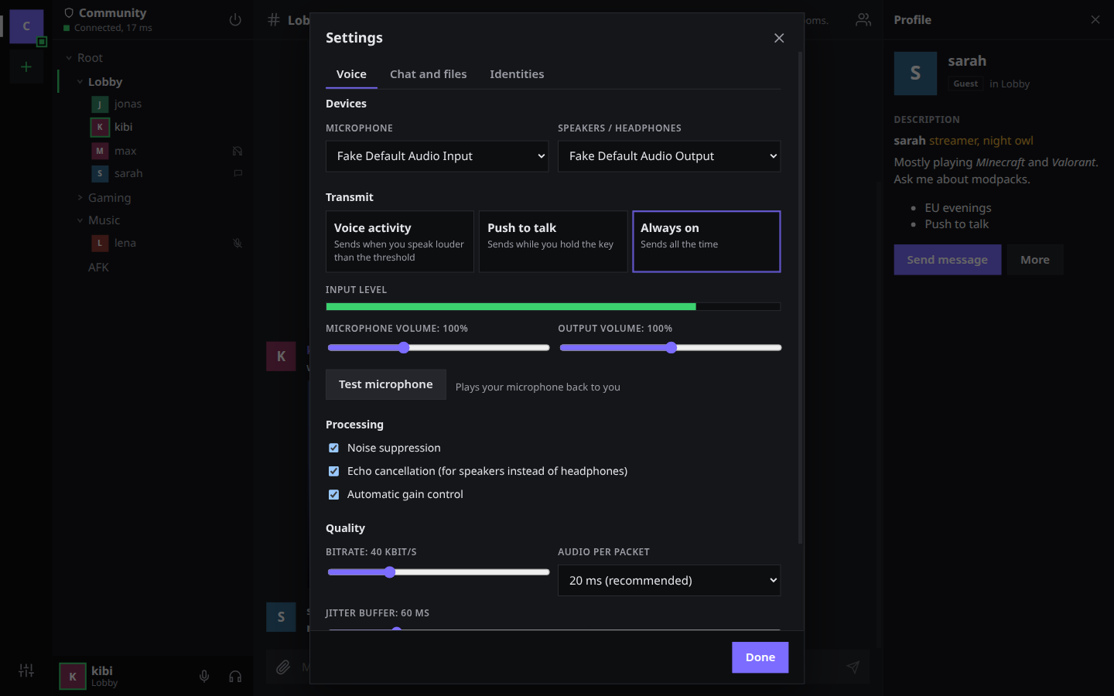This screenshot has width=1114, height=696.
Task: Click the muted microphone icon next to lena
Action: point(237,243)
